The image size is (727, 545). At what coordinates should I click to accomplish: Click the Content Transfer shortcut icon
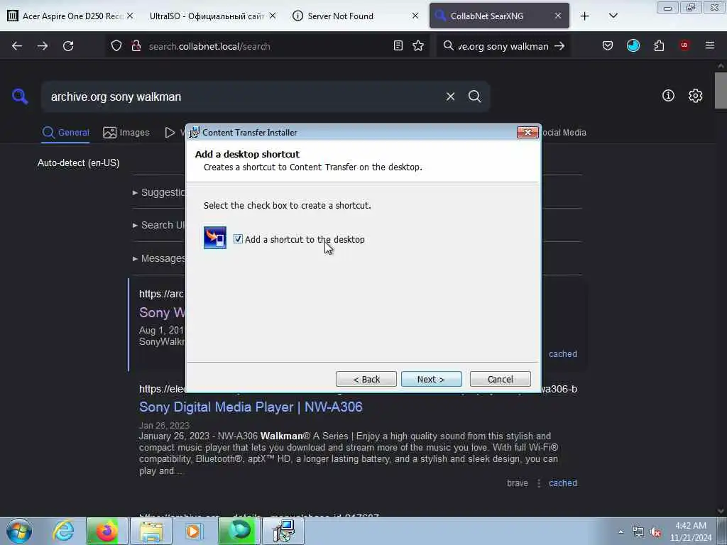[x=215, y=238]
